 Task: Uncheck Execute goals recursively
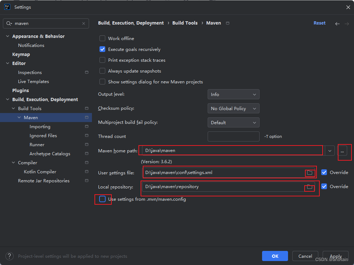[102, 49]
